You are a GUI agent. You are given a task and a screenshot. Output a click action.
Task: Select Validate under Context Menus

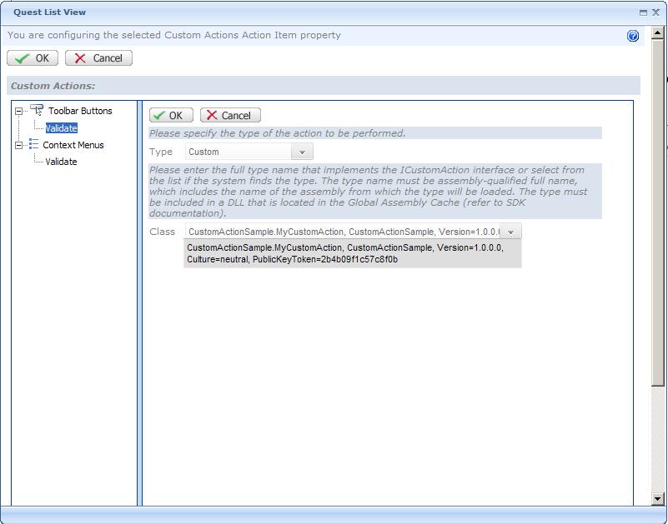pyautogui.click(x=62, y=162)
